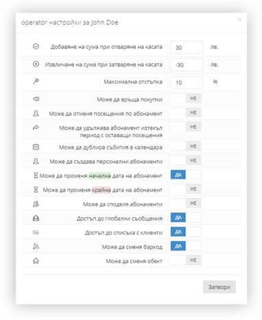
Task: Enable Може да сменя обект switch
Action: tap(186, 260)
